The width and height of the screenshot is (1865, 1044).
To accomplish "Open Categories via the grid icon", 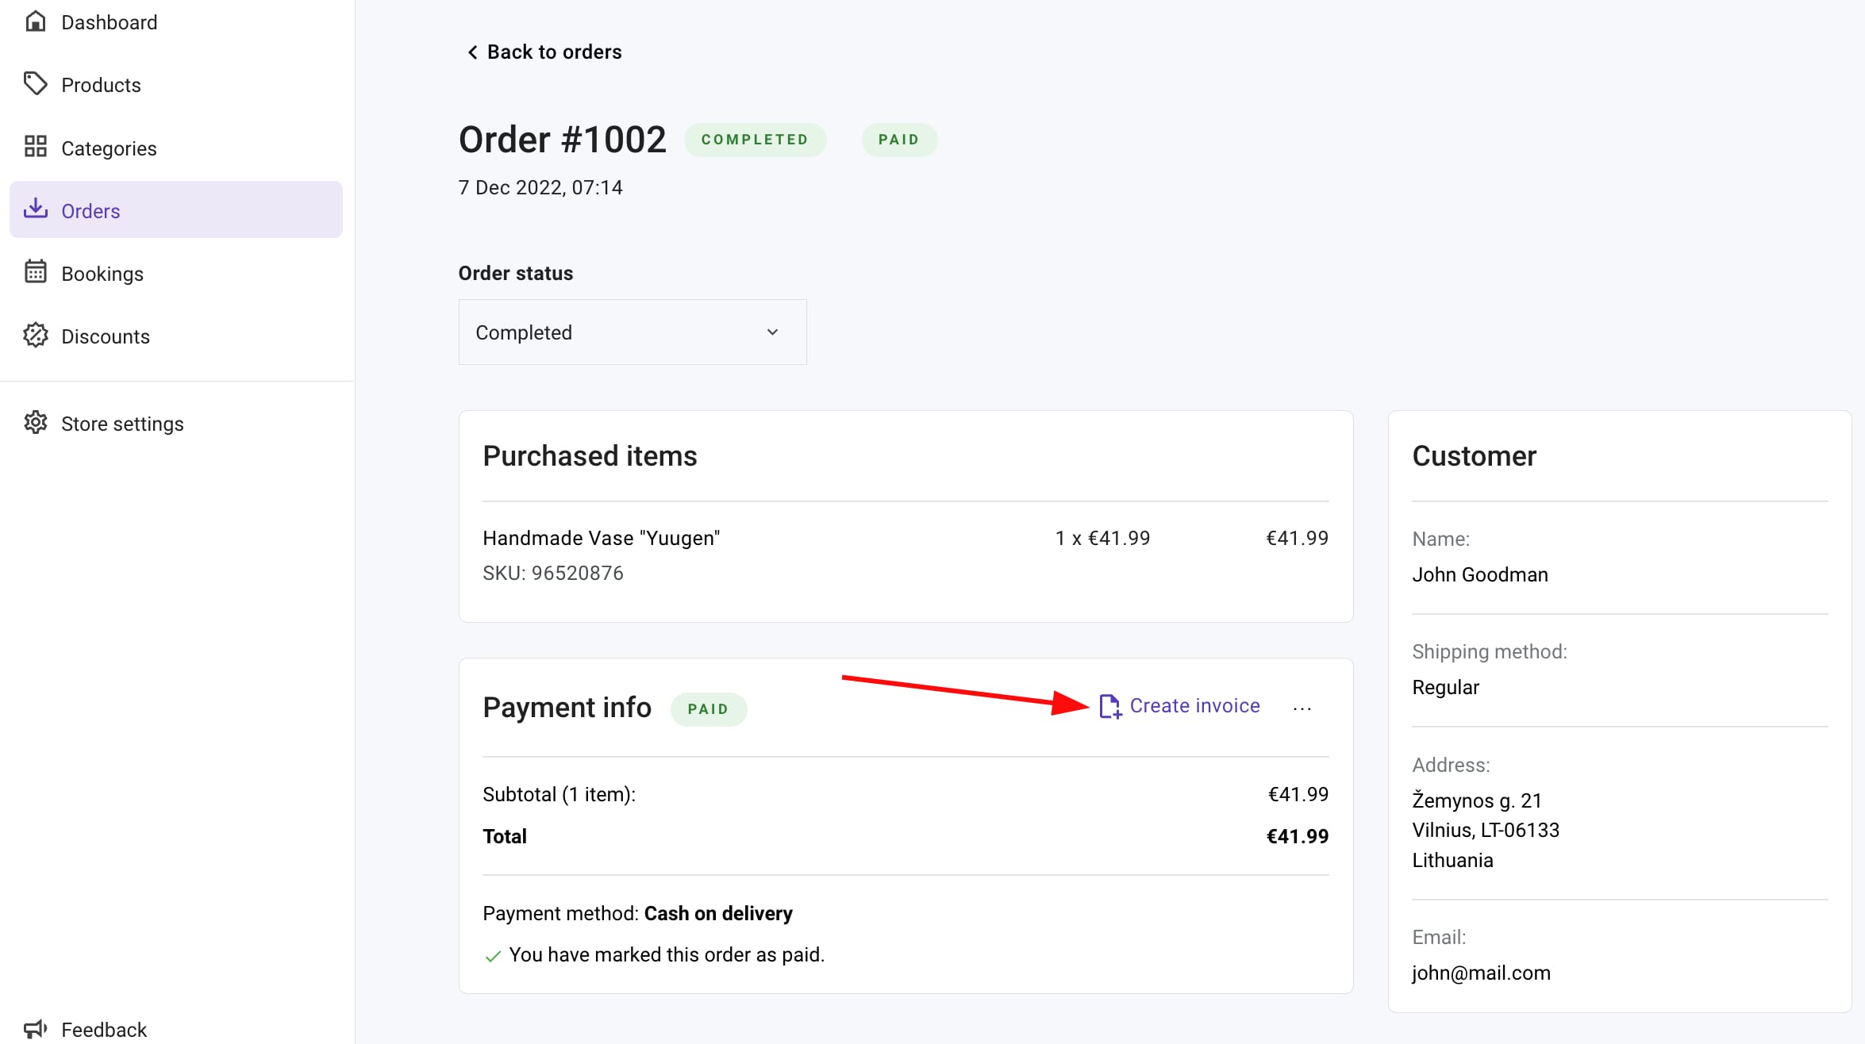I will 36,147.
